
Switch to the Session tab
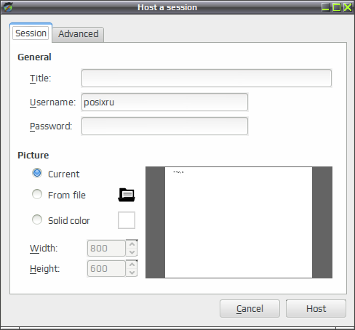31,33
